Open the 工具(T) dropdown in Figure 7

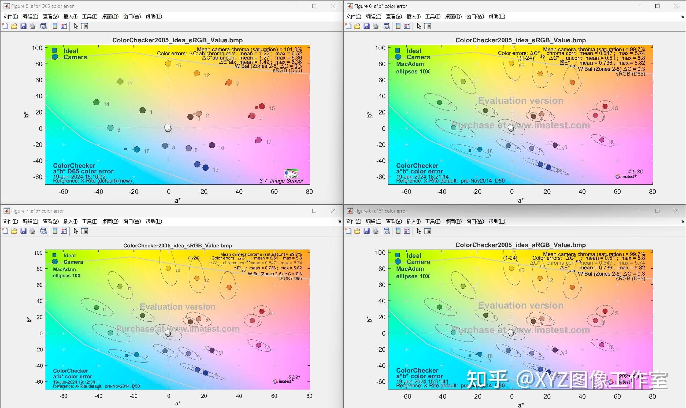(90, 221)
